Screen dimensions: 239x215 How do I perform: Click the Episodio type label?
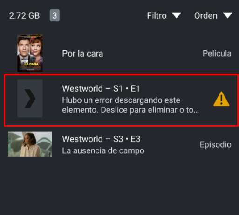pyautogui.click(x=216, y=144)
